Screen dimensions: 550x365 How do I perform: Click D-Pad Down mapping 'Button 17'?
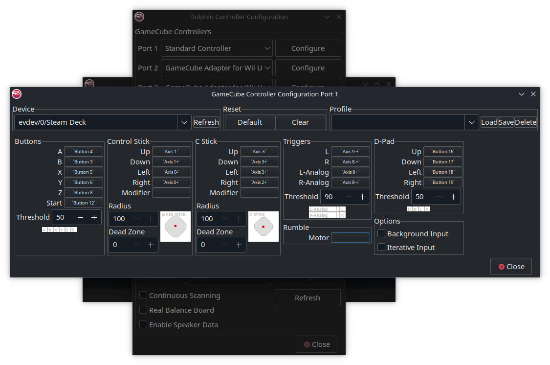coord(442,161)
